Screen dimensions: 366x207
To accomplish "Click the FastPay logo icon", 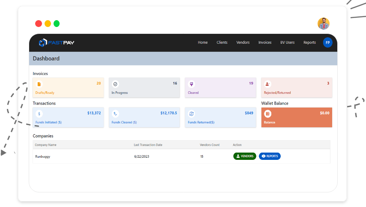I will click(42, 42).
